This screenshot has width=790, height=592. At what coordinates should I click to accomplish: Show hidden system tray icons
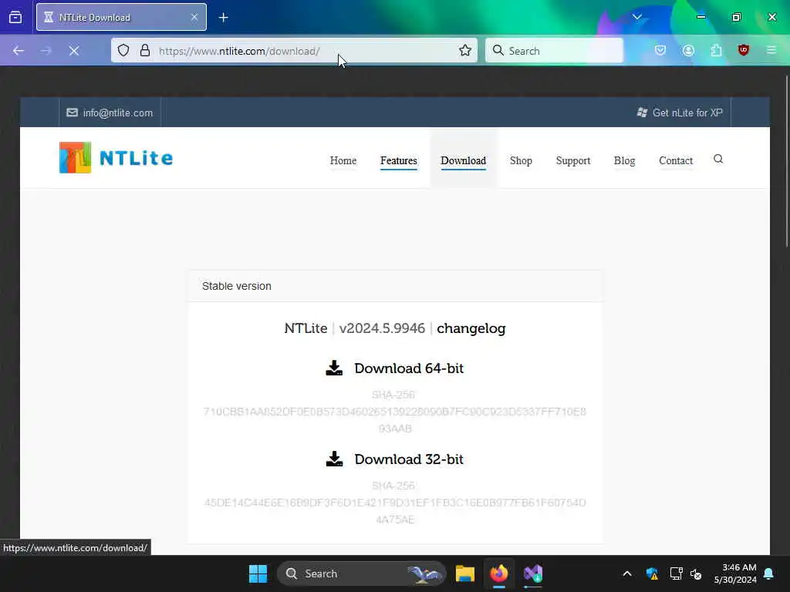(627, 573)
